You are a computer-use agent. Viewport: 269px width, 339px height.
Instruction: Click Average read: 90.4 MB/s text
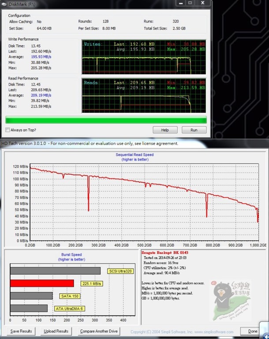click(161, 273)
